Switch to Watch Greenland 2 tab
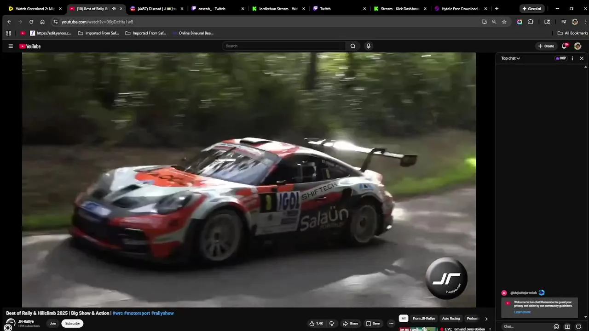The image size is (589, 331). coord(35,9)
